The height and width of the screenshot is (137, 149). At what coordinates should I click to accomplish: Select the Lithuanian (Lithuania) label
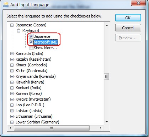tap(34, 116)
